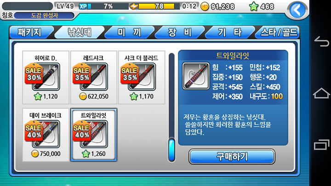The height and width of the screenshot is (186, 331).
Task: Tap the lightning energy bar icon
Action: point(134,6)
